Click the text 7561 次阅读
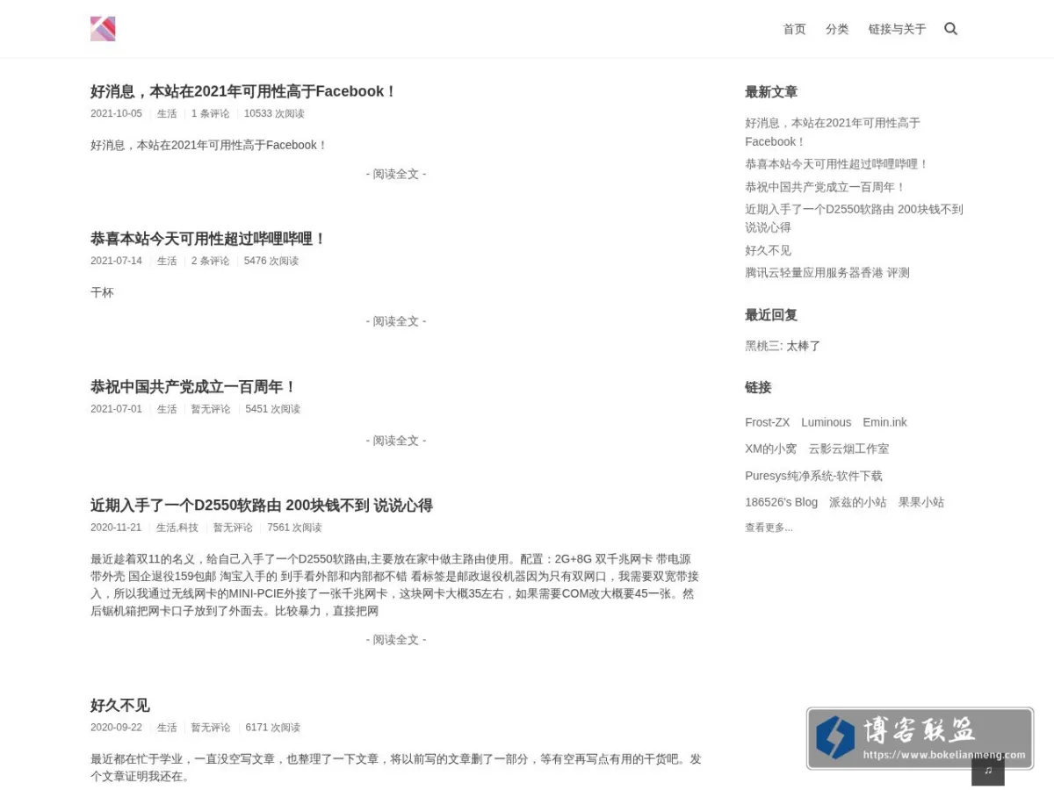 [294, 528]
